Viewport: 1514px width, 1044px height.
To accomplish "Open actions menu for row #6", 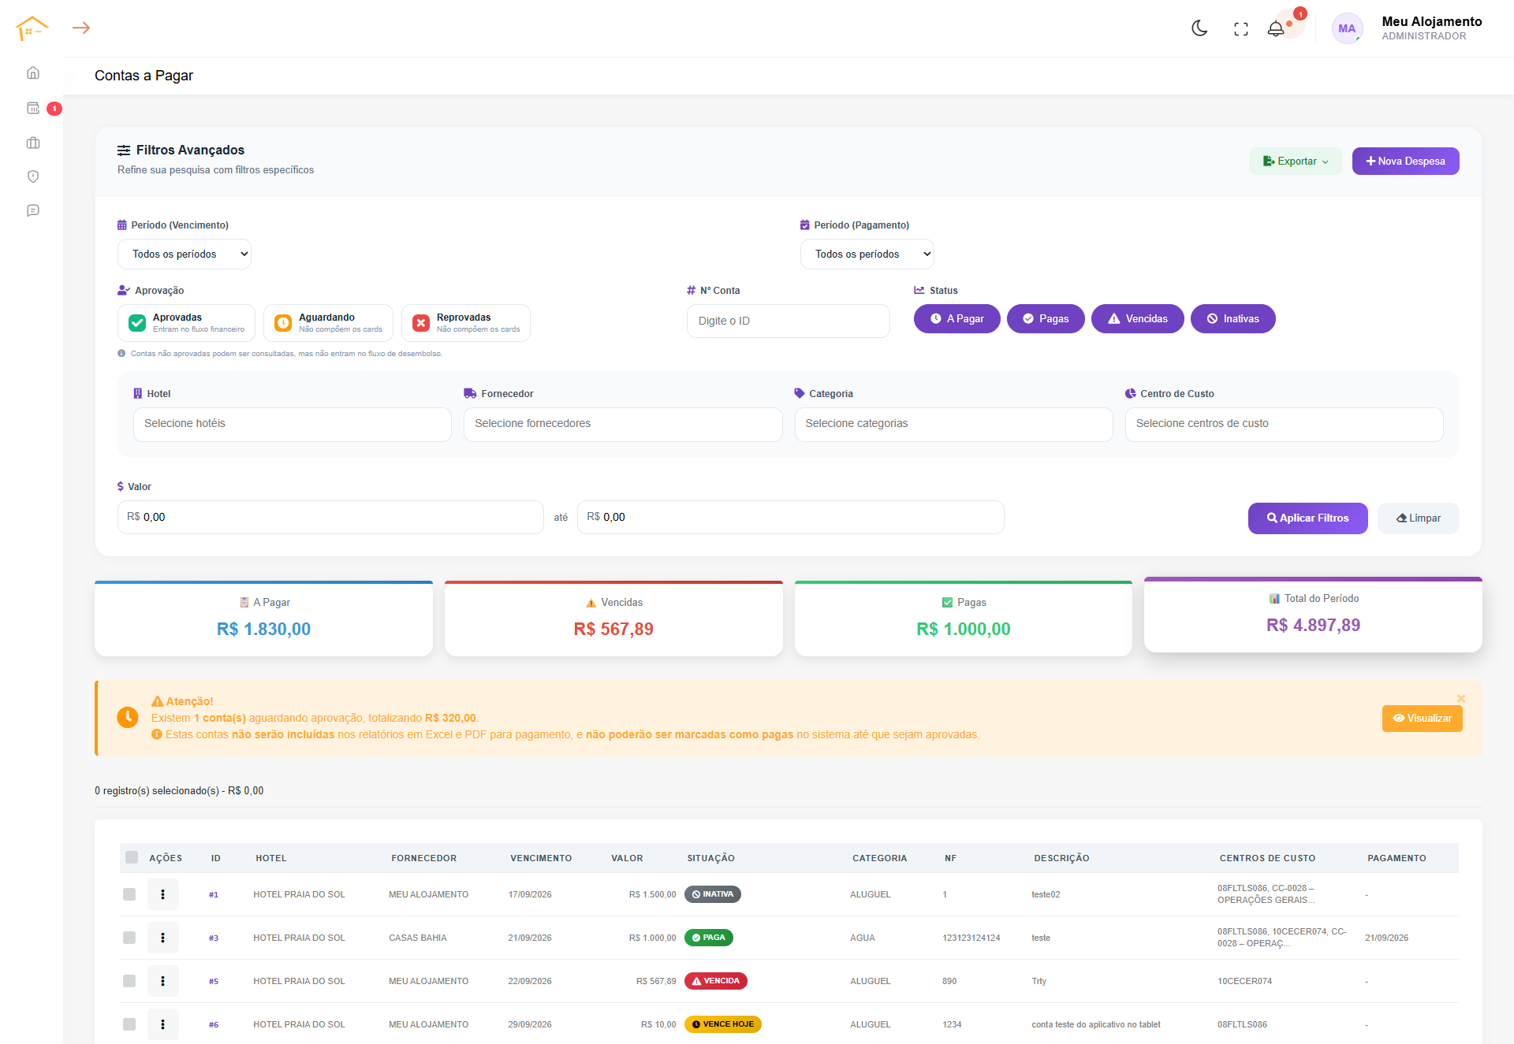I will click(163, 1024).
